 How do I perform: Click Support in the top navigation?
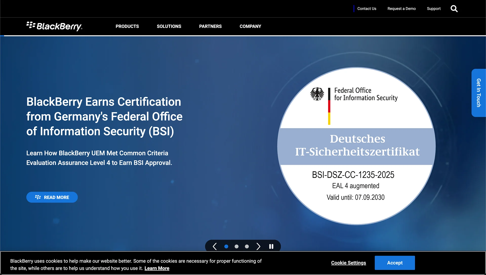coord(434,9)
